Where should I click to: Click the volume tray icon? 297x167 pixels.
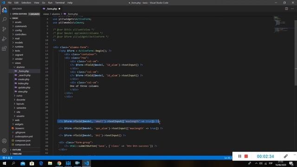[261, 163]
